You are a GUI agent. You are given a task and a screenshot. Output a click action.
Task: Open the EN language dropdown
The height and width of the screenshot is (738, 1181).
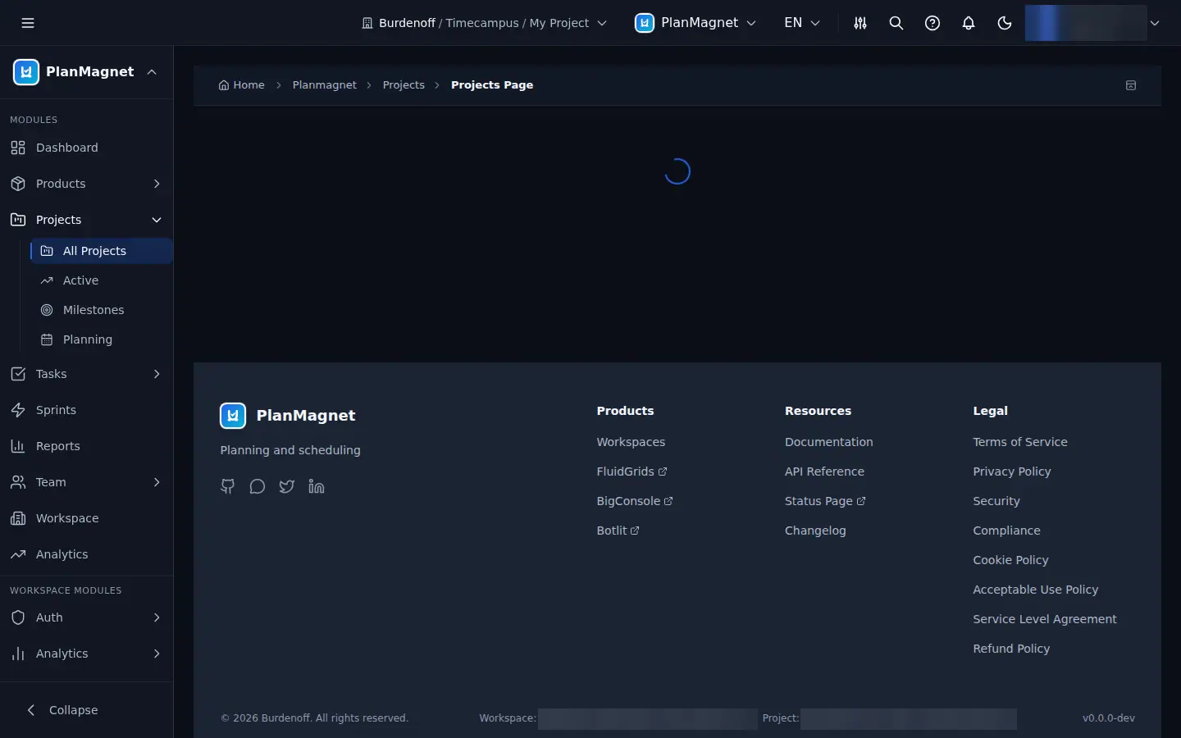[x=802, y=23]
